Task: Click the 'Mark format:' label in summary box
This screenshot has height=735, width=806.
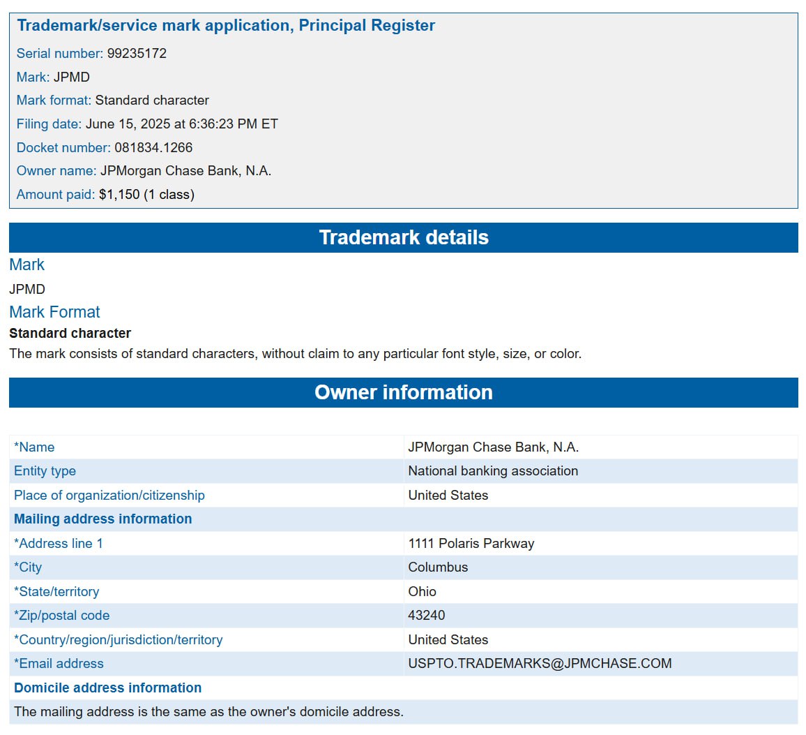Action: point(54,101)
